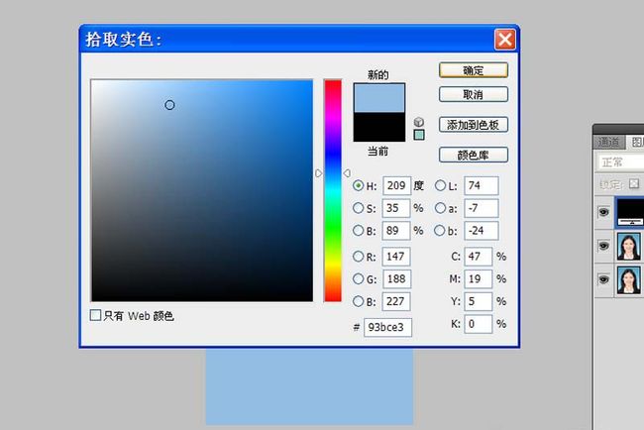Screen dimensions: 644x430
Task: Click the right hue slider arrow handle
Action: pos(347,173)
